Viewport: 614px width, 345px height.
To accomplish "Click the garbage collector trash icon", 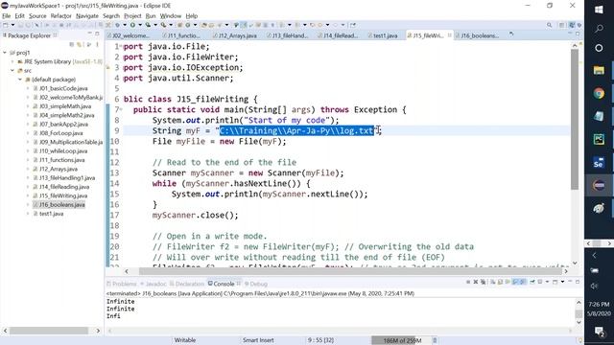I will [x=435, y=340].
